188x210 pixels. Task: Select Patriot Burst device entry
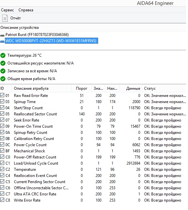click(x=37, y=35)
